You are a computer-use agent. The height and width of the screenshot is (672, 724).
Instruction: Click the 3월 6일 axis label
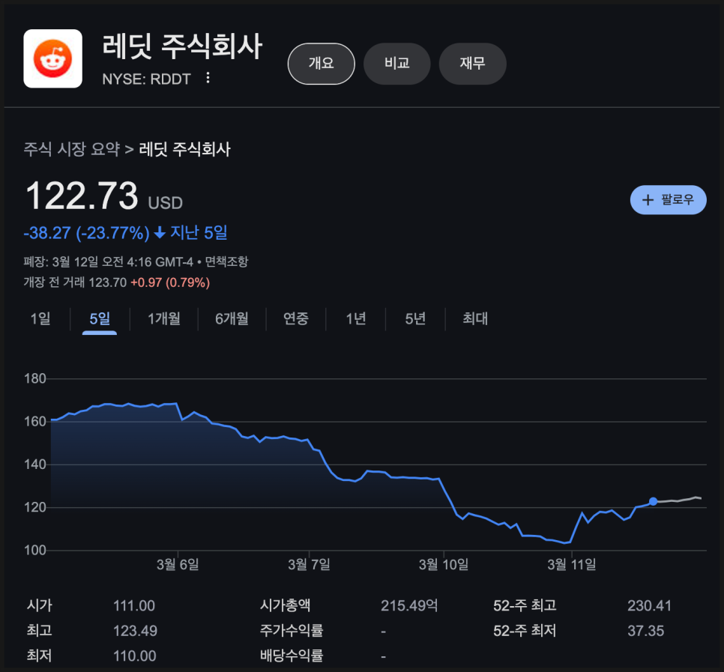178,564
